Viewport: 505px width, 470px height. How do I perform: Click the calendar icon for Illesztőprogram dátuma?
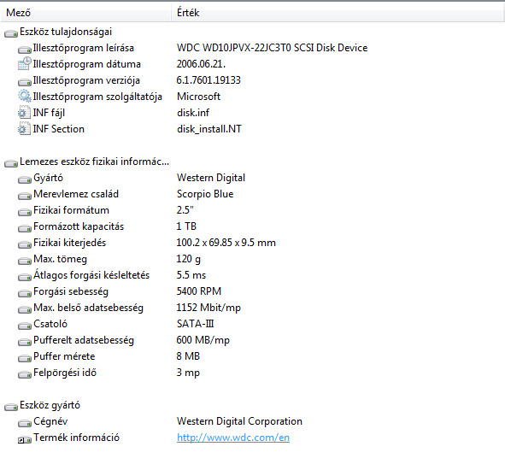25,64
